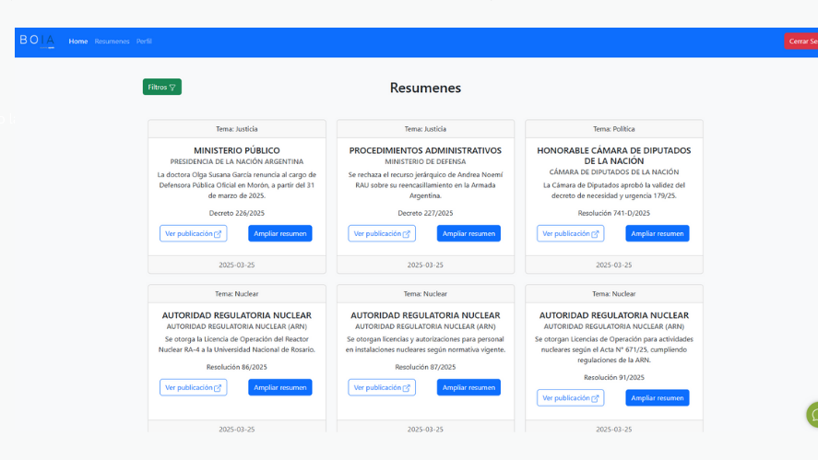Screen dimensions: 818x460
Task: Ver publicación for Resolución 86/2025
Action: [x=193, y=387]
